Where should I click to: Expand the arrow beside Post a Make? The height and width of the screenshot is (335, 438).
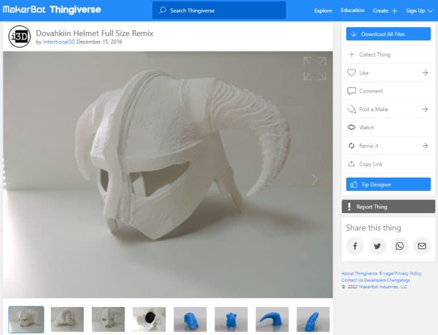[425, 109]
